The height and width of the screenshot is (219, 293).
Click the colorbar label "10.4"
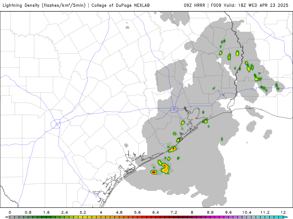246,212
